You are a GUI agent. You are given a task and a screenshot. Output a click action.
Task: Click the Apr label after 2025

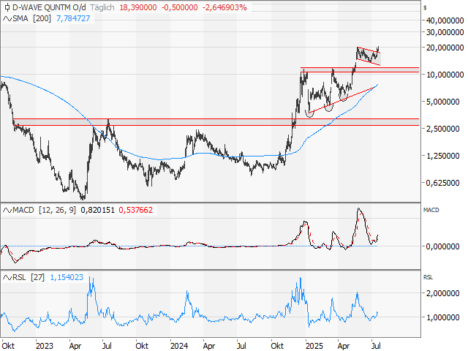point(344,346)
